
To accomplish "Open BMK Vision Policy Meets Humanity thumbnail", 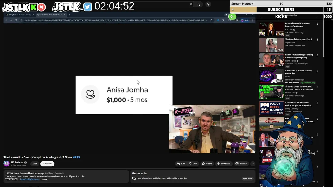I will [x=271, y=108].
